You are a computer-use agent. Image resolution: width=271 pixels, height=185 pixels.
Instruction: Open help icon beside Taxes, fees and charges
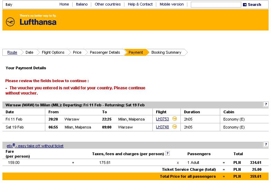[x=167, y=153]
